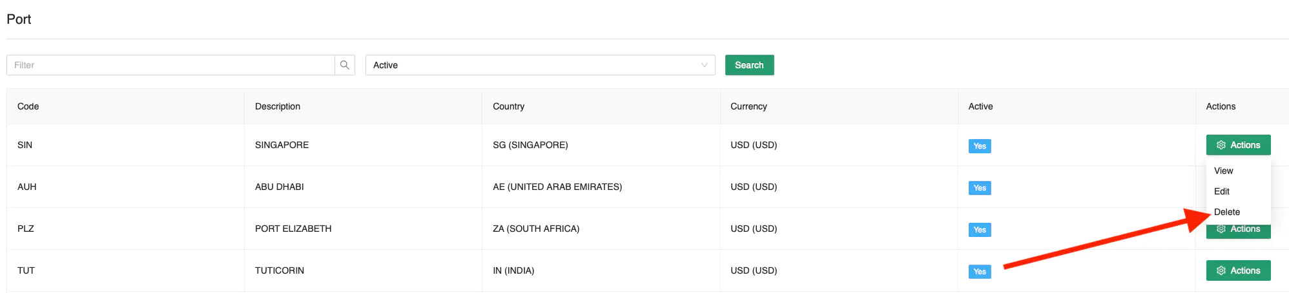The height and width of the screenshot is (293, 1289).
Task: Select the TUTICORIN description cell
Action: (x=364, y=270)
